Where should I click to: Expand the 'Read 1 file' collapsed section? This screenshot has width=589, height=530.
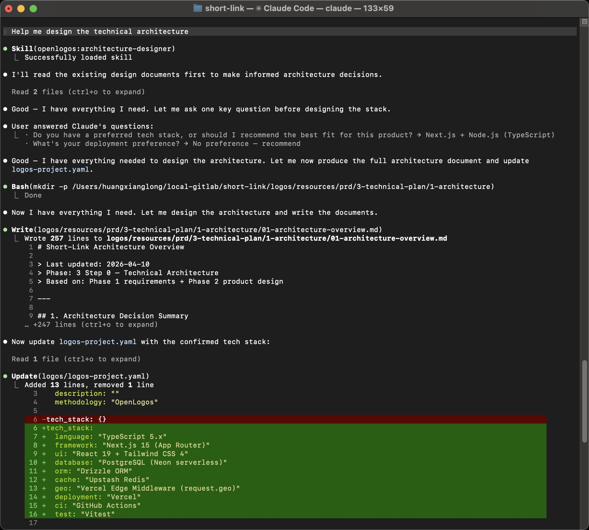pyautogui.click(x=76, y=359)
